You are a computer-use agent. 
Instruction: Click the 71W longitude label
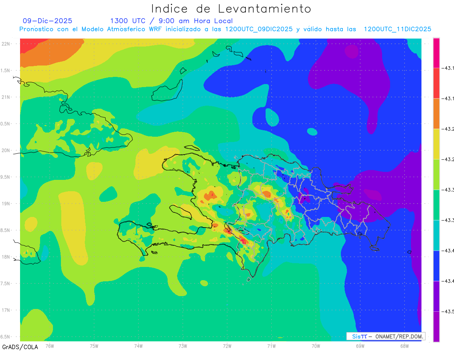point(271,346)
